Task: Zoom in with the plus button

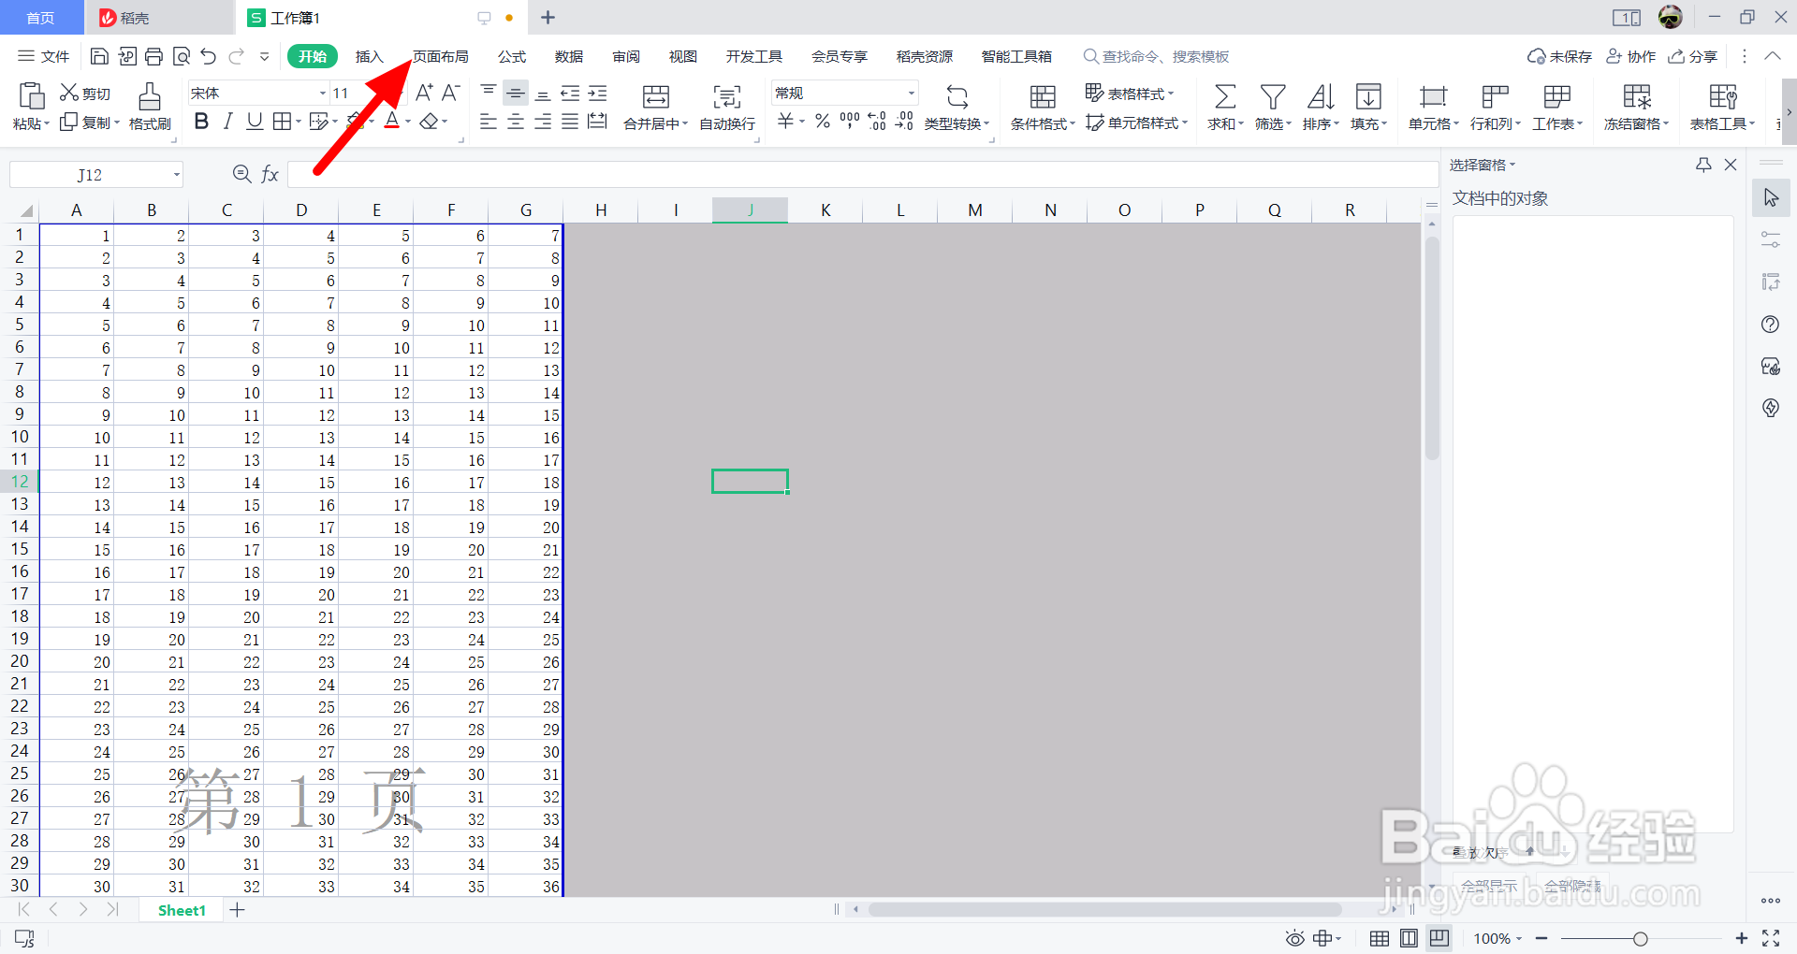Action: [x=1742, y=938]
